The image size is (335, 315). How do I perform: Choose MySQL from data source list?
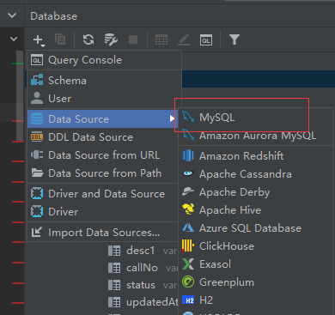[x=255, y=118]
